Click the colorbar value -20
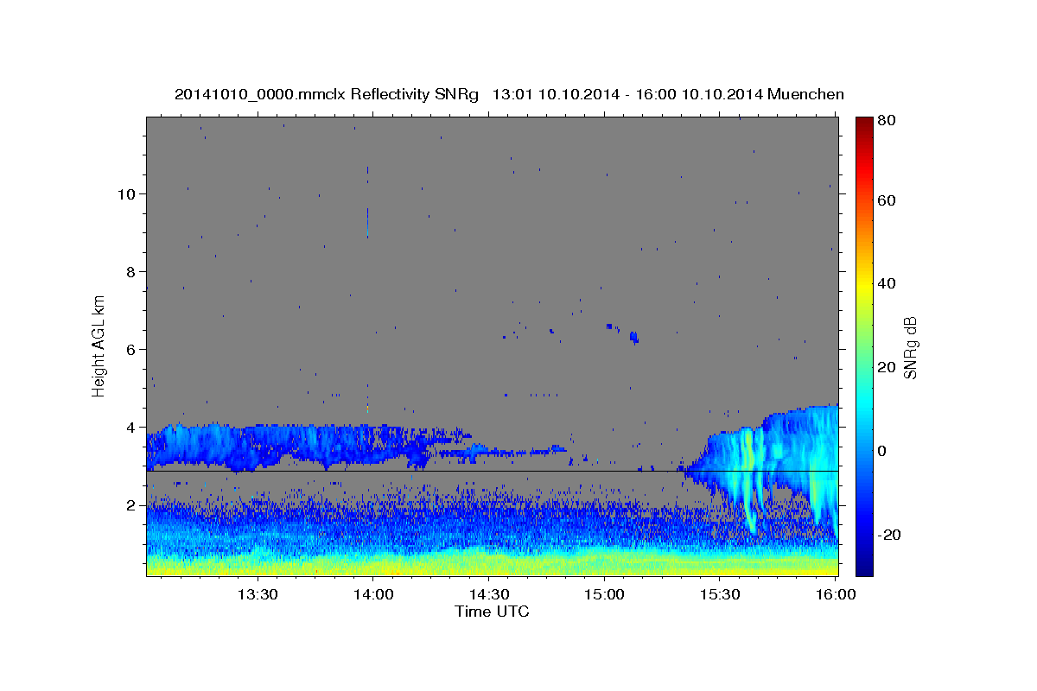 (x=891, y=534)
